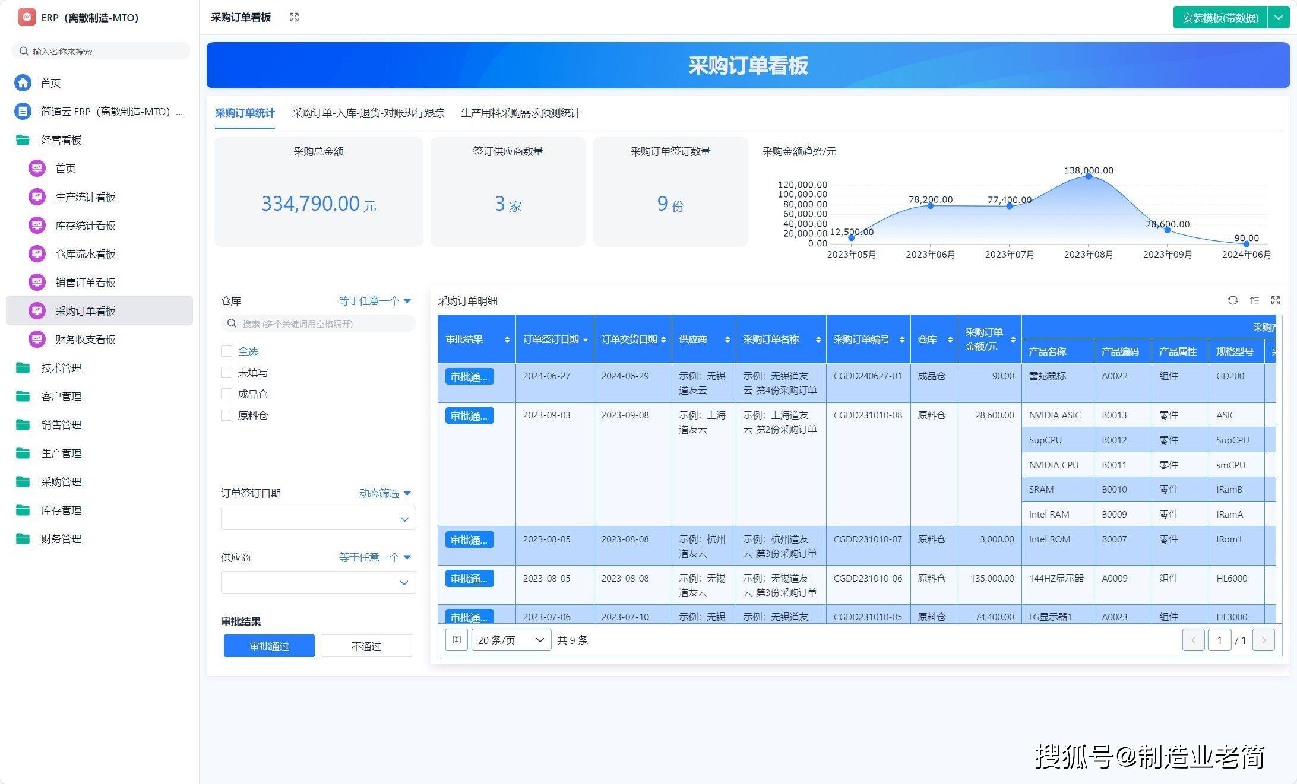Open the 20 条/页 page size dropdown
The image size is (1297, 784).
pyautogui.click(x=511, y=640)
